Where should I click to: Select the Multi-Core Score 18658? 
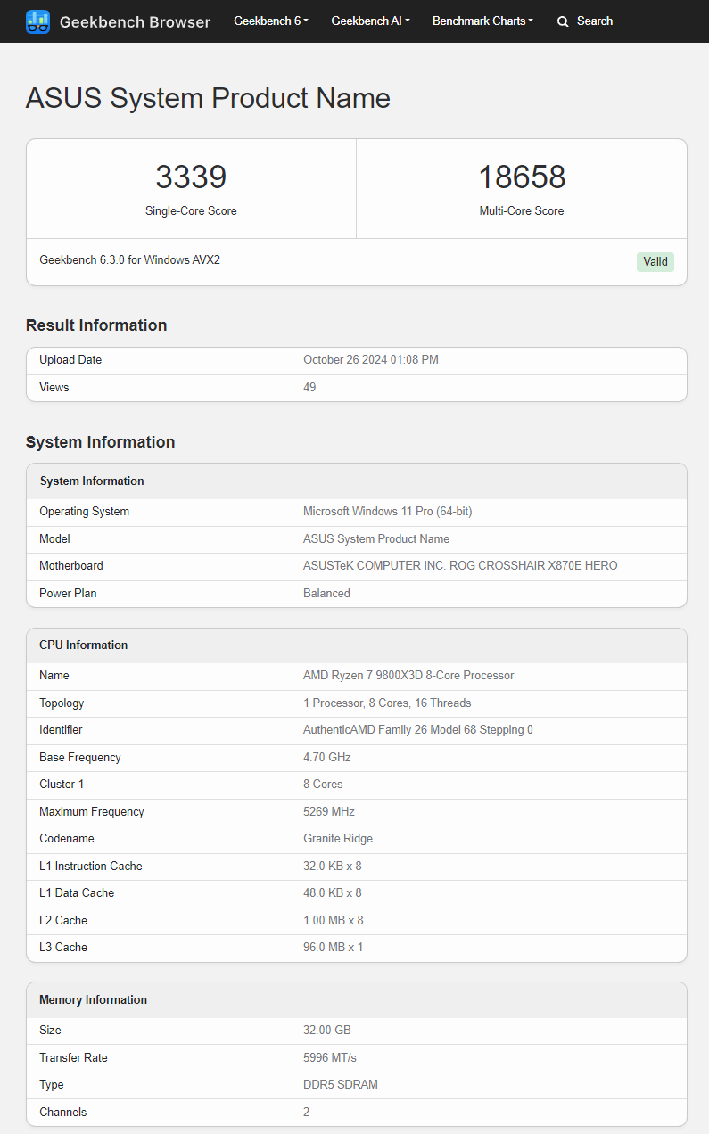point(521,177)
